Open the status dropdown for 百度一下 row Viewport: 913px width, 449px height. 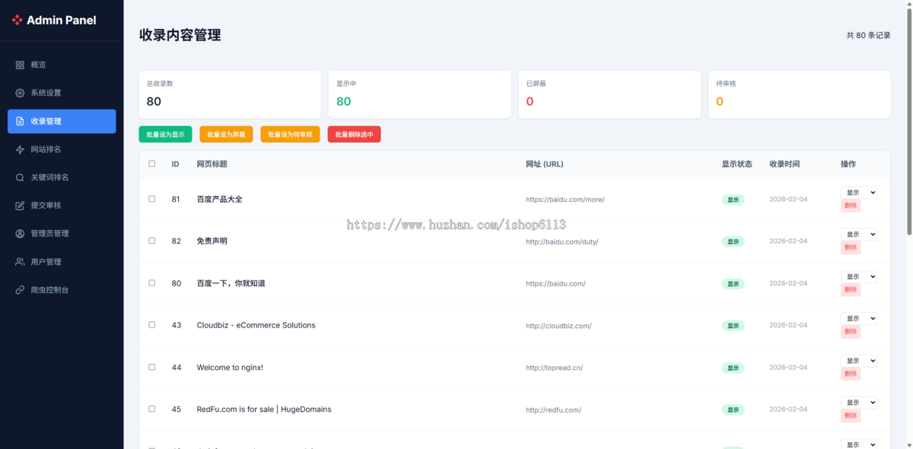[x=859, y=277]
